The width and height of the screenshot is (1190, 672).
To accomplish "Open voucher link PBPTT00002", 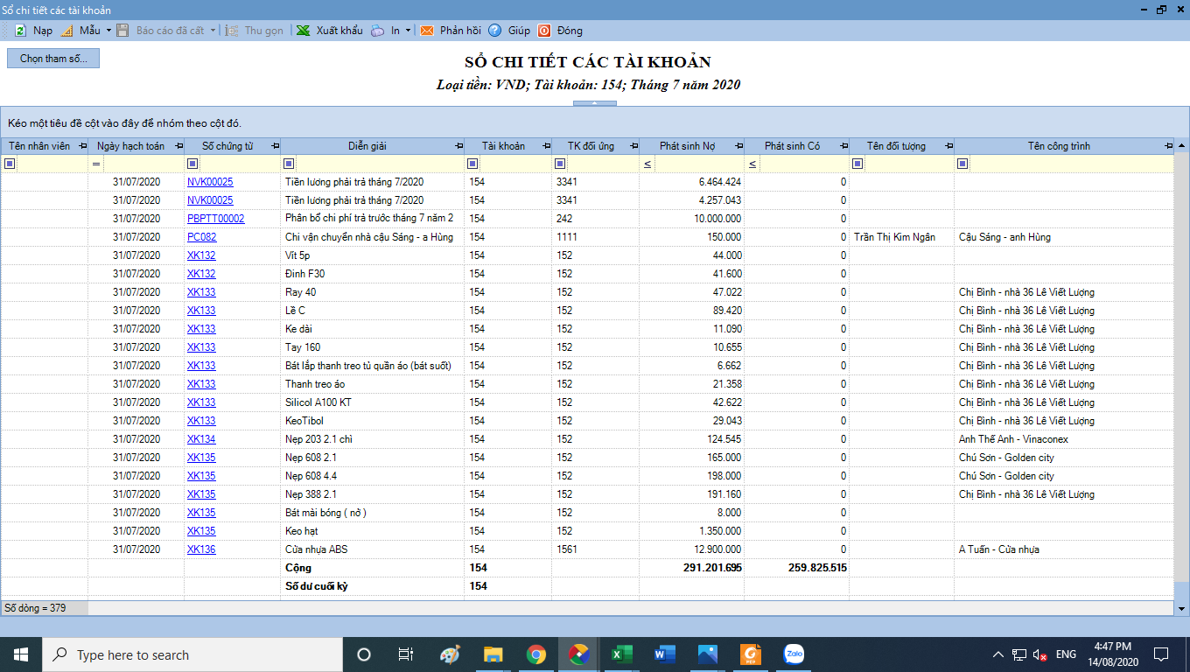I will [x=215, y=219].
